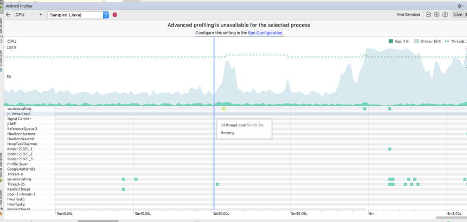The height and width of the screenshot is (222, 467).
Task: Zoom in the timeline with plus icon
Action: [437, 15]
